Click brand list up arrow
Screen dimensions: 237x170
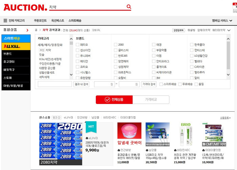[228, 39]
